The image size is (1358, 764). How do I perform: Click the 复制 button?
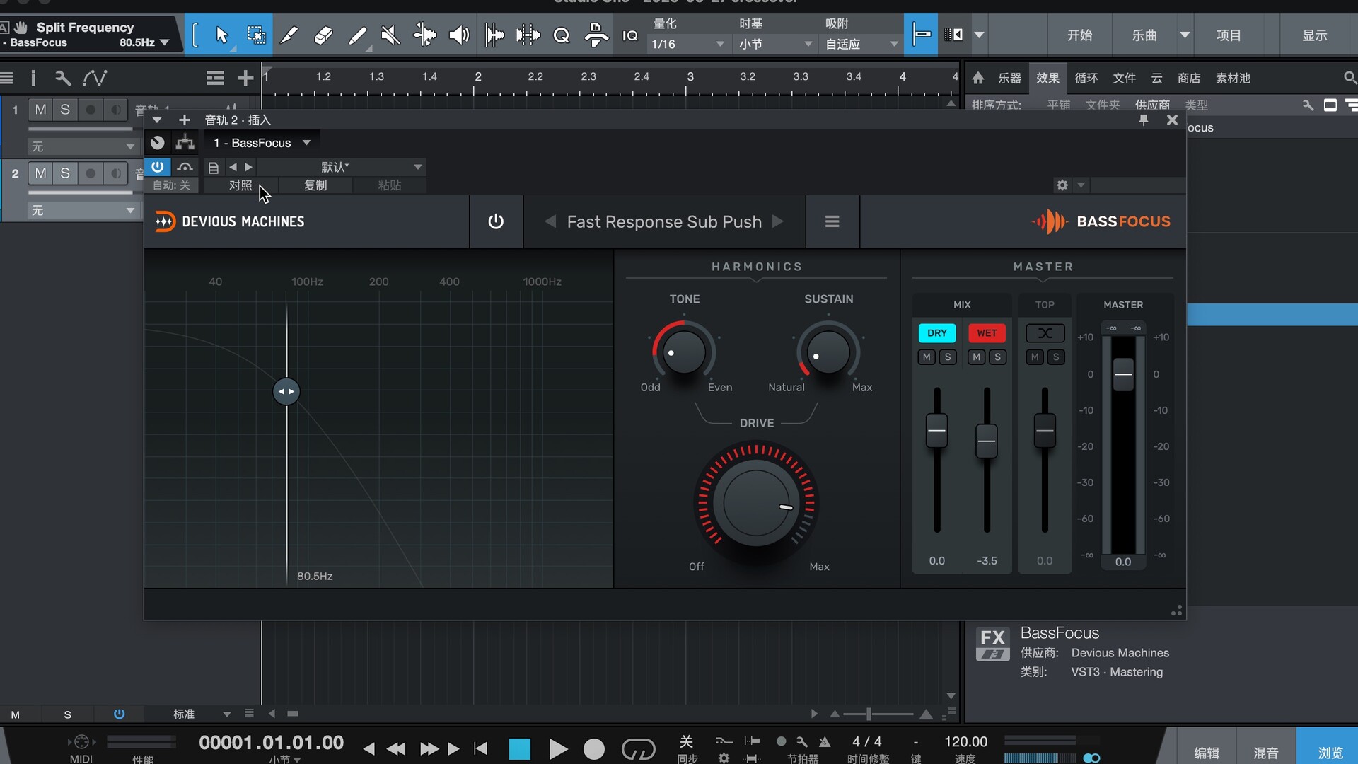[x=315, y=185]
